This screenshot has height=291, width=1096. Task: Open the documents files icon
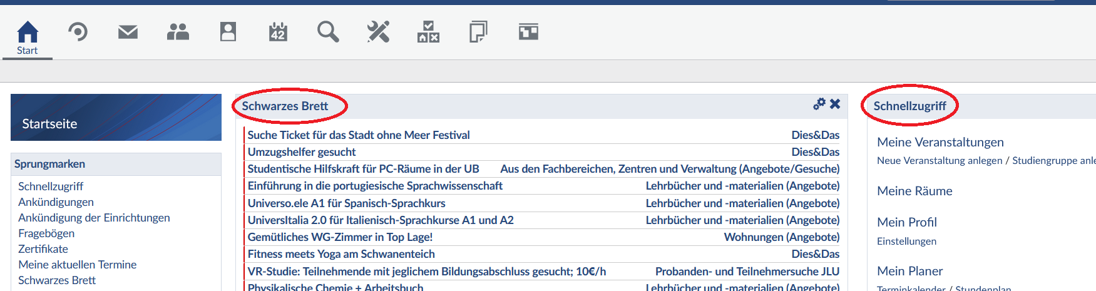pos(478,32)
